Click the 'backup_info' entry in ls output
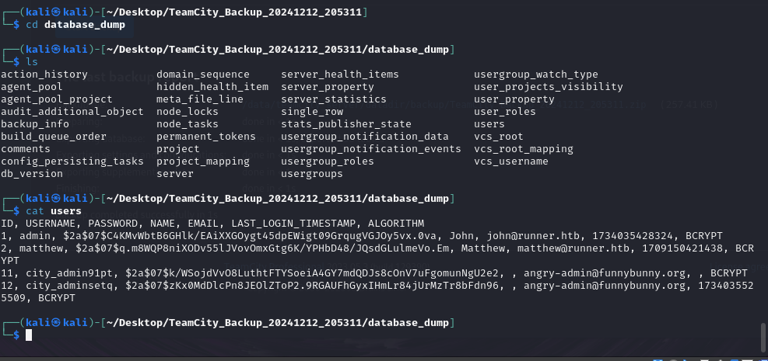The image size is (768, 361). click(x=35, y=124)
